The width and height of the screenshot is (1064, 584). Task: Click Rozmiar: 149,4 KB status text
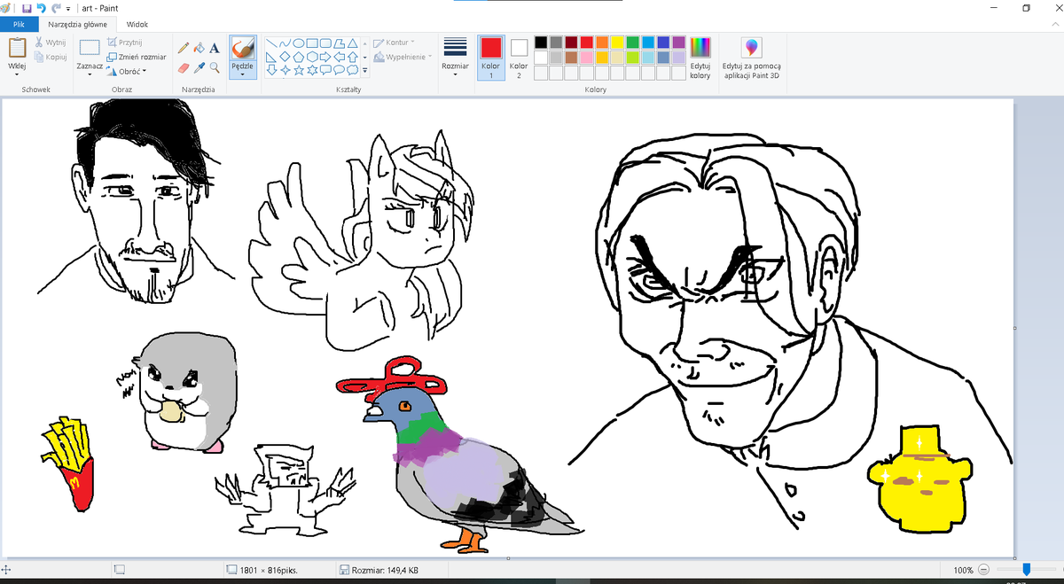[385, 570]
